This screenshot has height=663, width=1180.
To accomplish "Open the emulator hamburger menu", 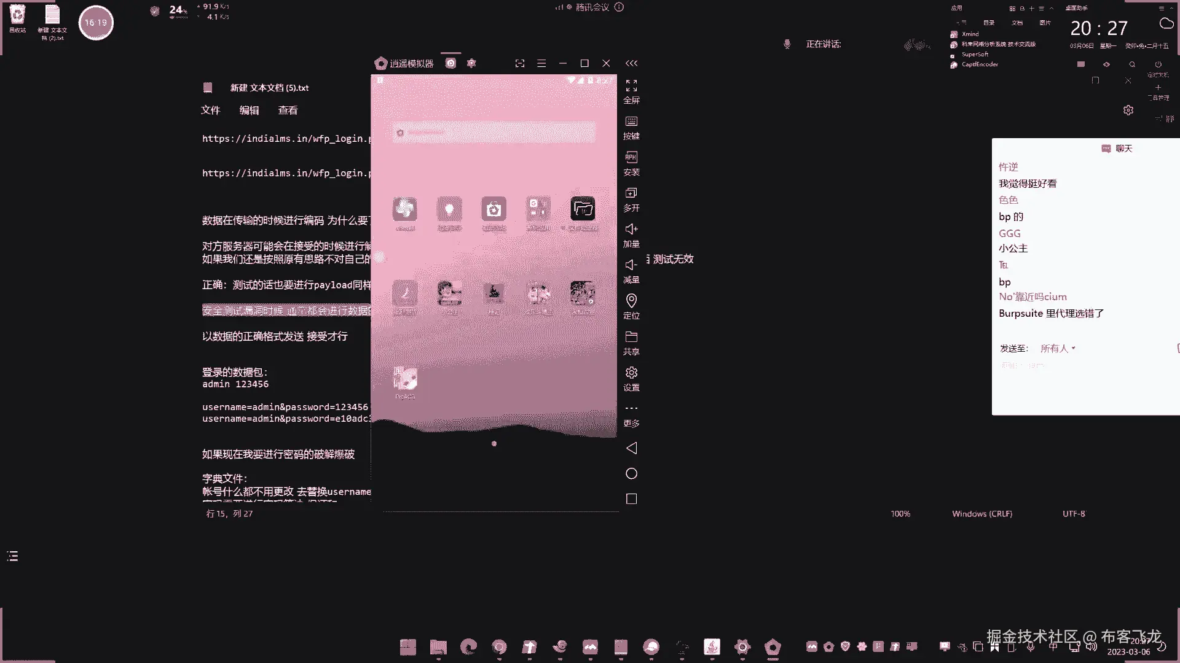I will [x=541, y=63].
